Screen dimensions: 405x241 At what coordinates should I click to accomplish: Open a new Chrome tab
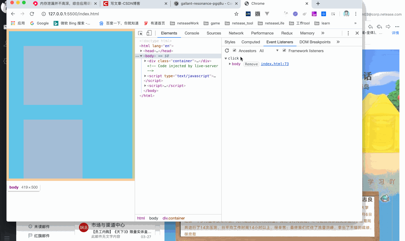click(x=318, y=4)
